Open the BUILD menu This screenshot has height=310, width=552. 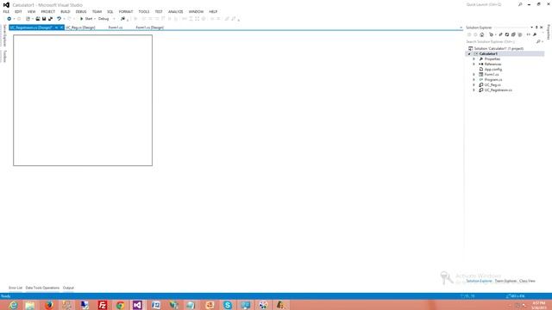click(x=66, y=11)
